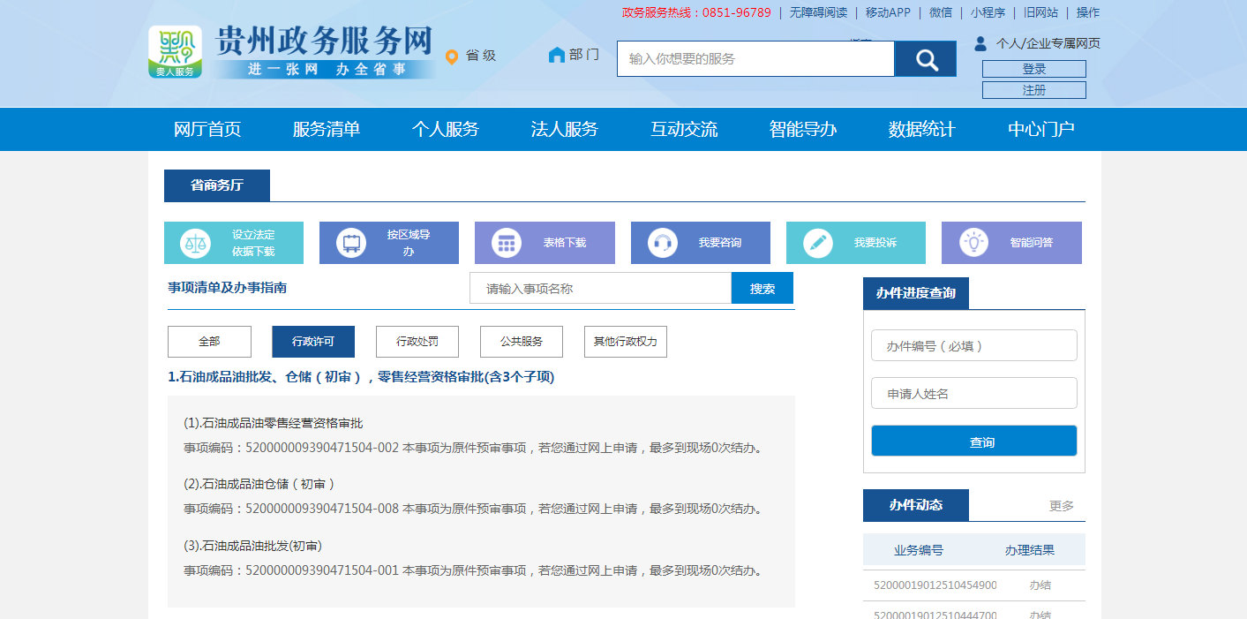Open 服务清单 in the navigation bar
Viewport: 1247px width, 619px height.
coord(327,130)
